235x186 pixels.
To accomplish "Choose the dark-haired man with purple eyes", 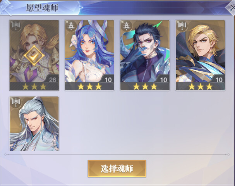I will click(145, 55).
